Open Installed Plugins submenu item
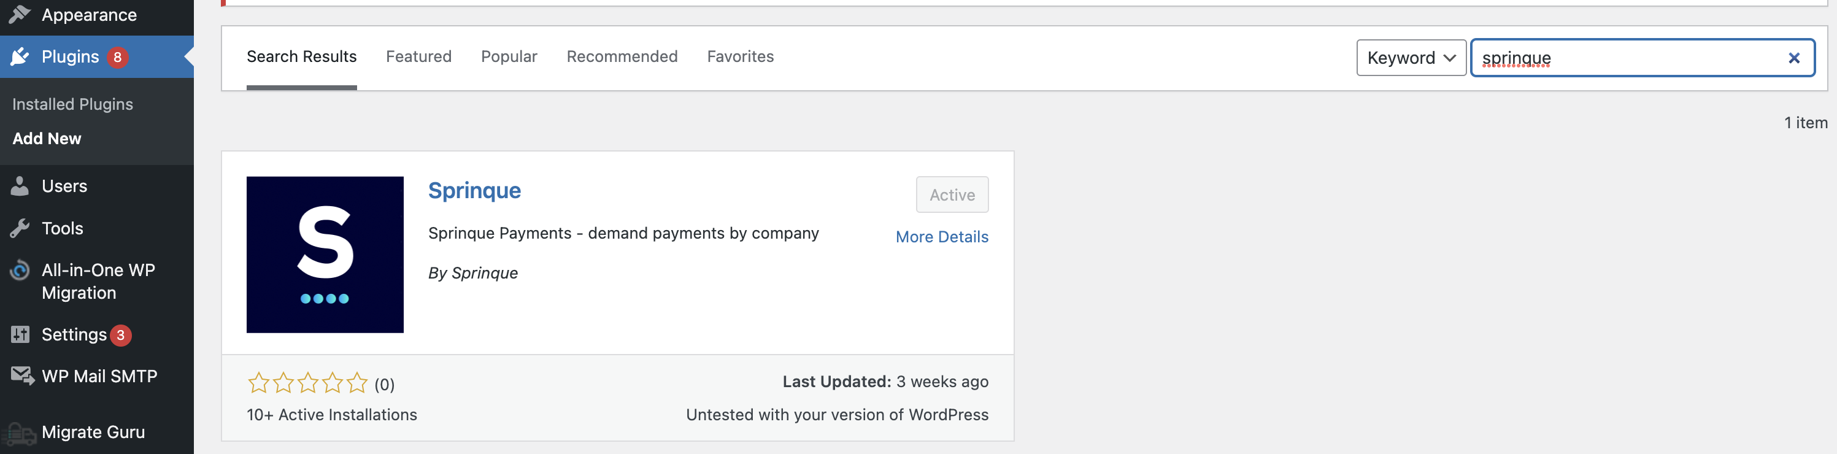The image size is (1837, 454). (x=73, y=104)
